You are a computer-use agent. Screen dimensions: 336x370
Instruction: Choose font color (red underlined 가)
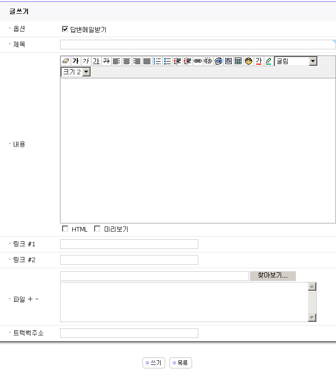(x=259, y=61)
